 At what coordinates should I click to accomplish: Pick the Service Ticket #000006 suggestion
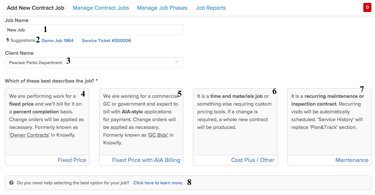coord(107,40)
